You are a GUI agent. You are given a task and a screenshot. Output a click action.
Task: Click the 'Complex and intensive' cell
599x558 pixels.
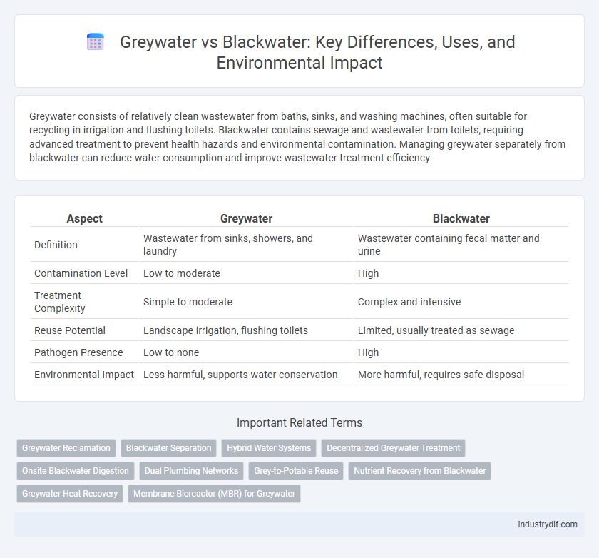click(461, 302)
